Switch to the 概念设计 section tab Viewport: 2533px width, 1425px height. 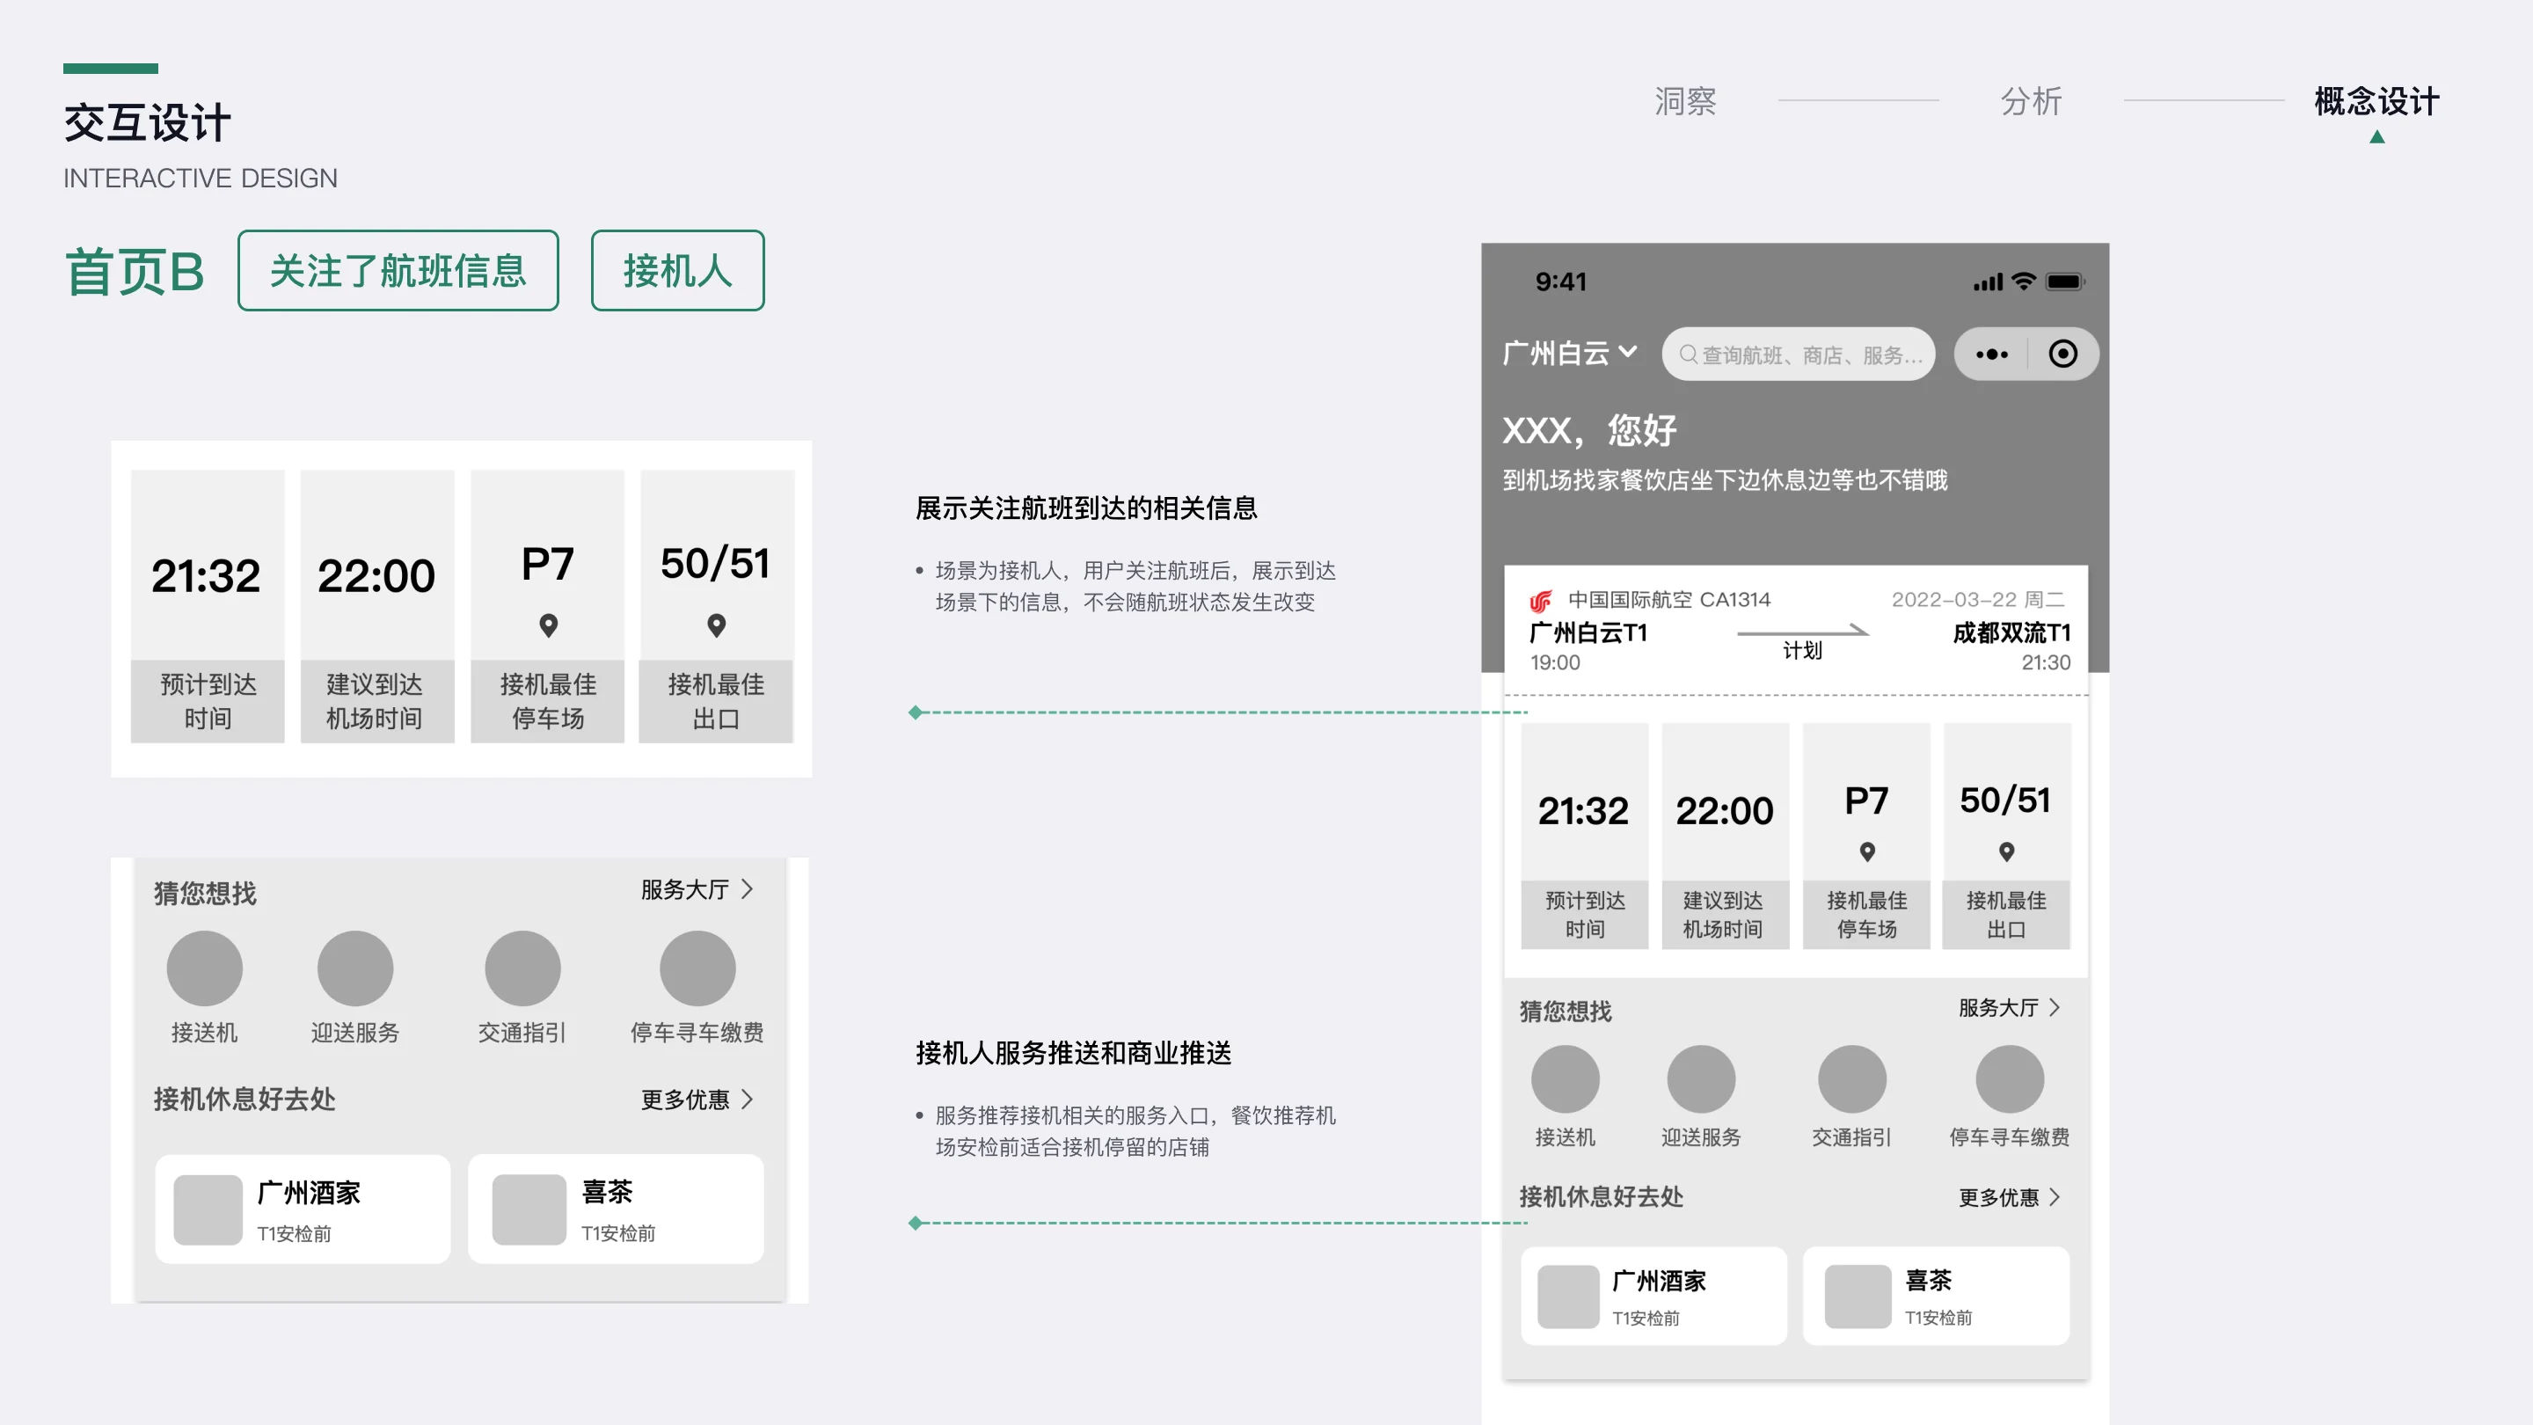click(x=2376, y=101)
